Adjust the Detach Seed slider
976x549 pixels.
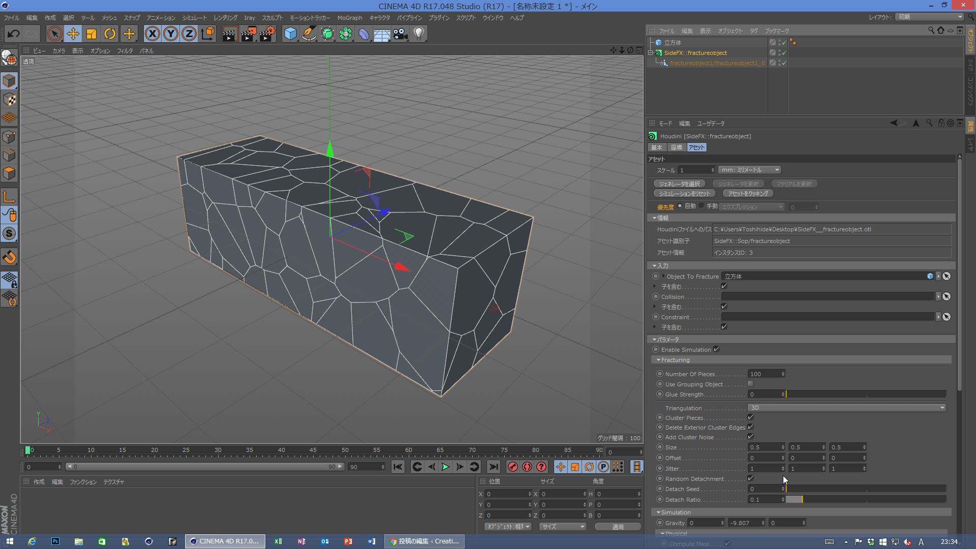pyautogui.click(x=866, y=489)
